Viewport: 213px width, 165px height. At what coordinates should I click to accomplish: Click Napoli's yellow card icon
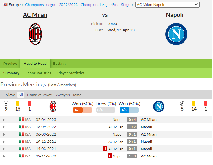194,103
